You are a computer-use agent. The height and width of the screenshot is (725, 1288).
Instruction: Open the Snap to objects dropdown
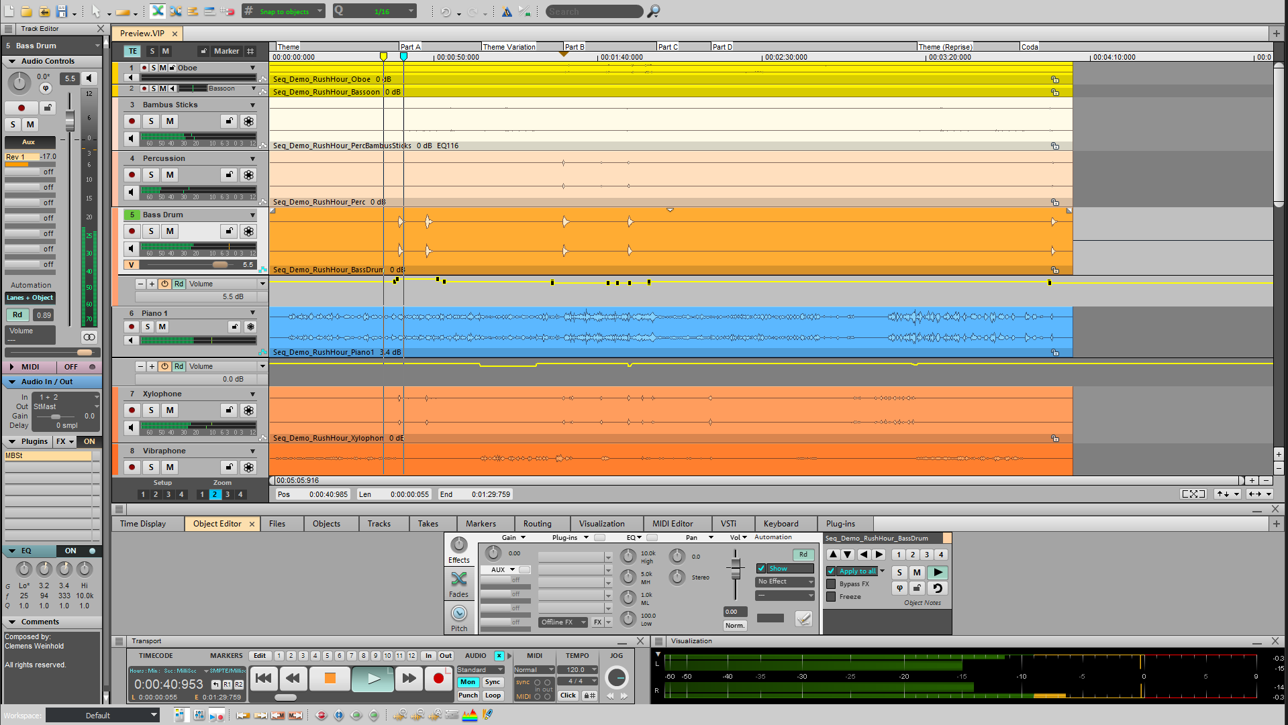[284, 11]
